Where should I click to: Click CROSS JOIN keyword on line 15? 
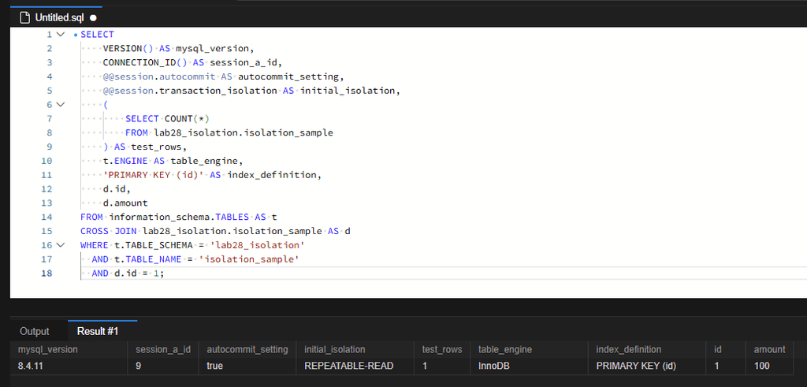click(x=108, y=231)
